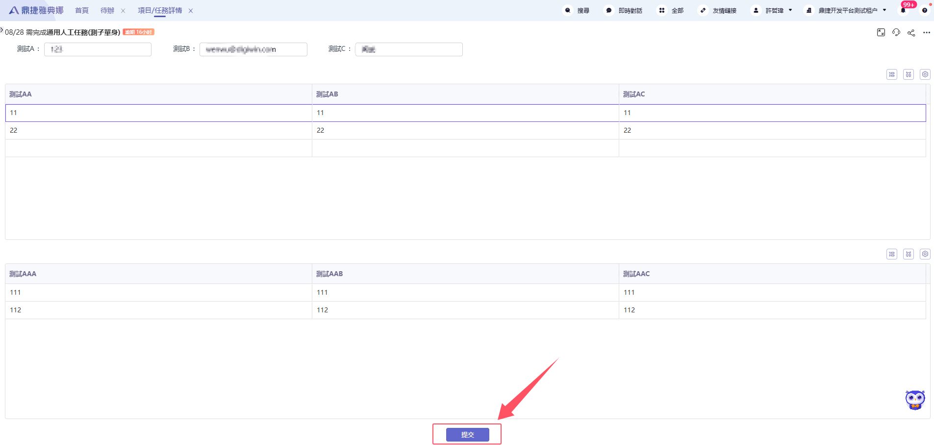Click the 測試A input field
This screenshot has height=445, width=934.
tap(98, 49)
